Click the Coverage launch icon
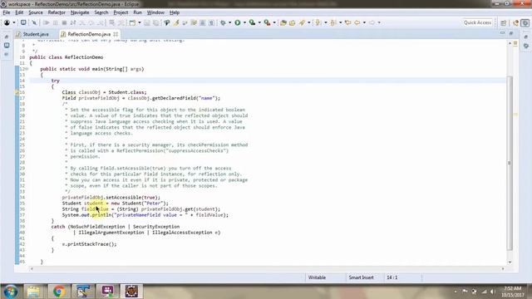This screenshot has width=532, height=299. [252, 22]
